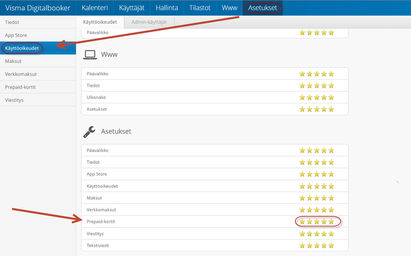Set star rating for App Store row
This screenshot has height=256, width=411.
(x=317, y=174)
